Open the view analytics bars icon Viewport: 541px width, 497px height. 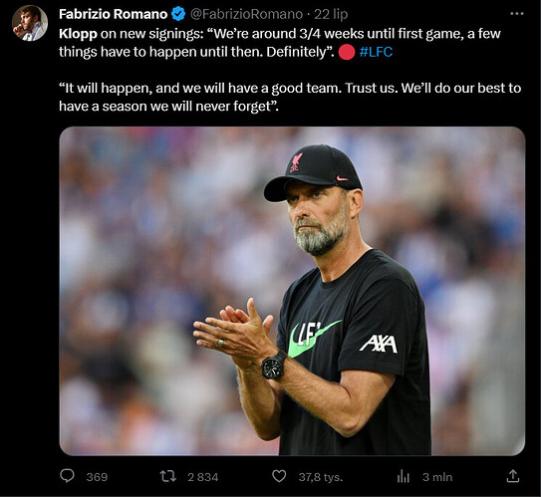pyautogui.click(x=403, y=477)
